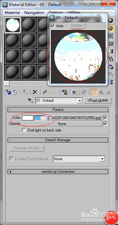Click Show Map in Viewport cube icon
The width and height of the screenshot is (118, 225).
(84, 92)
